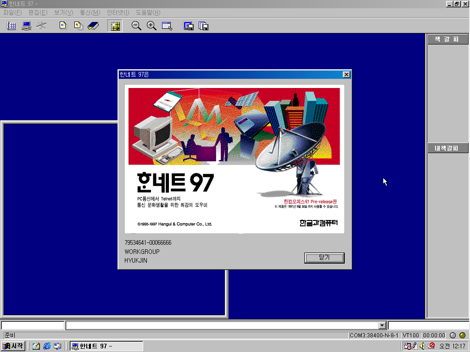Open the 시작 Start button

click(13, 346)
